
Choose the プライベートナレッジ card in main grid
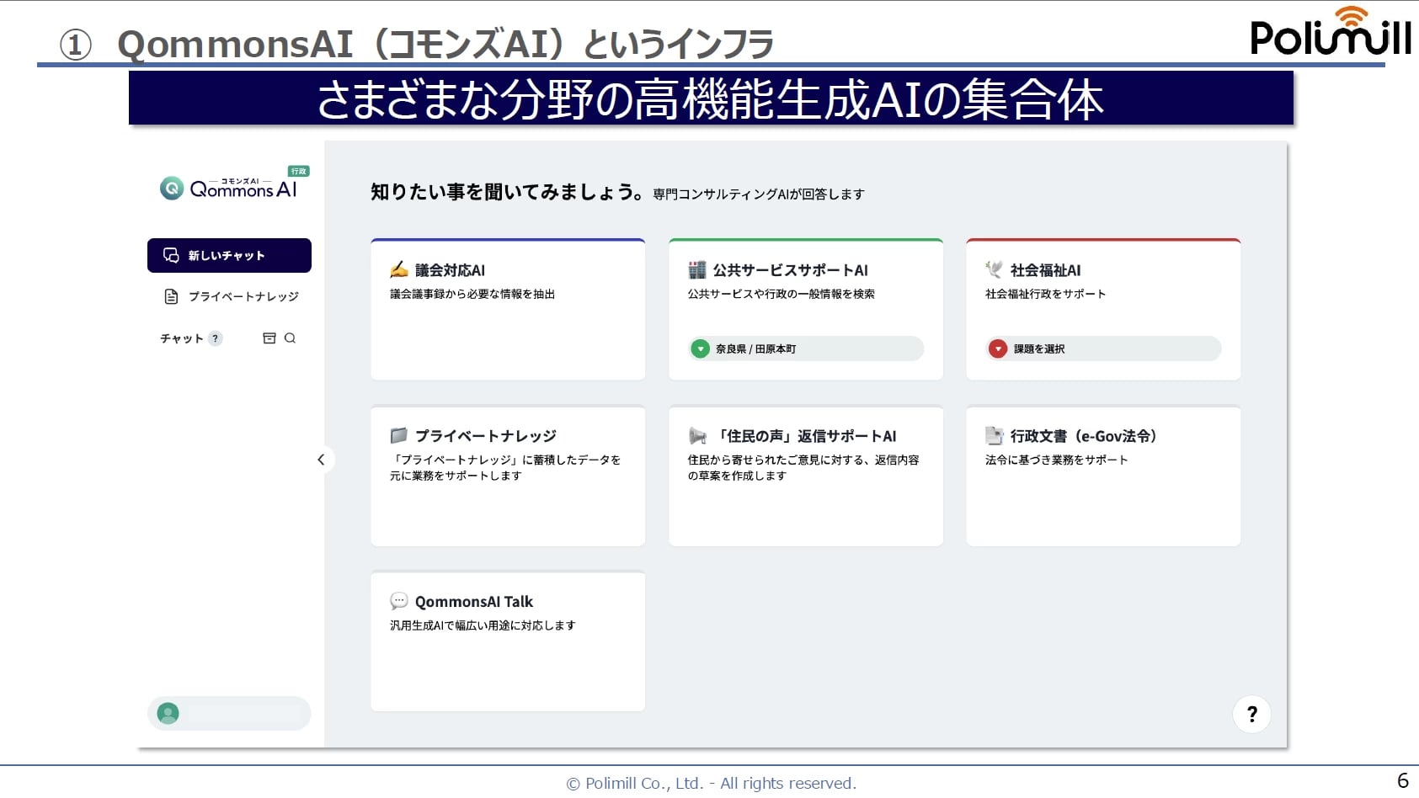508,476
